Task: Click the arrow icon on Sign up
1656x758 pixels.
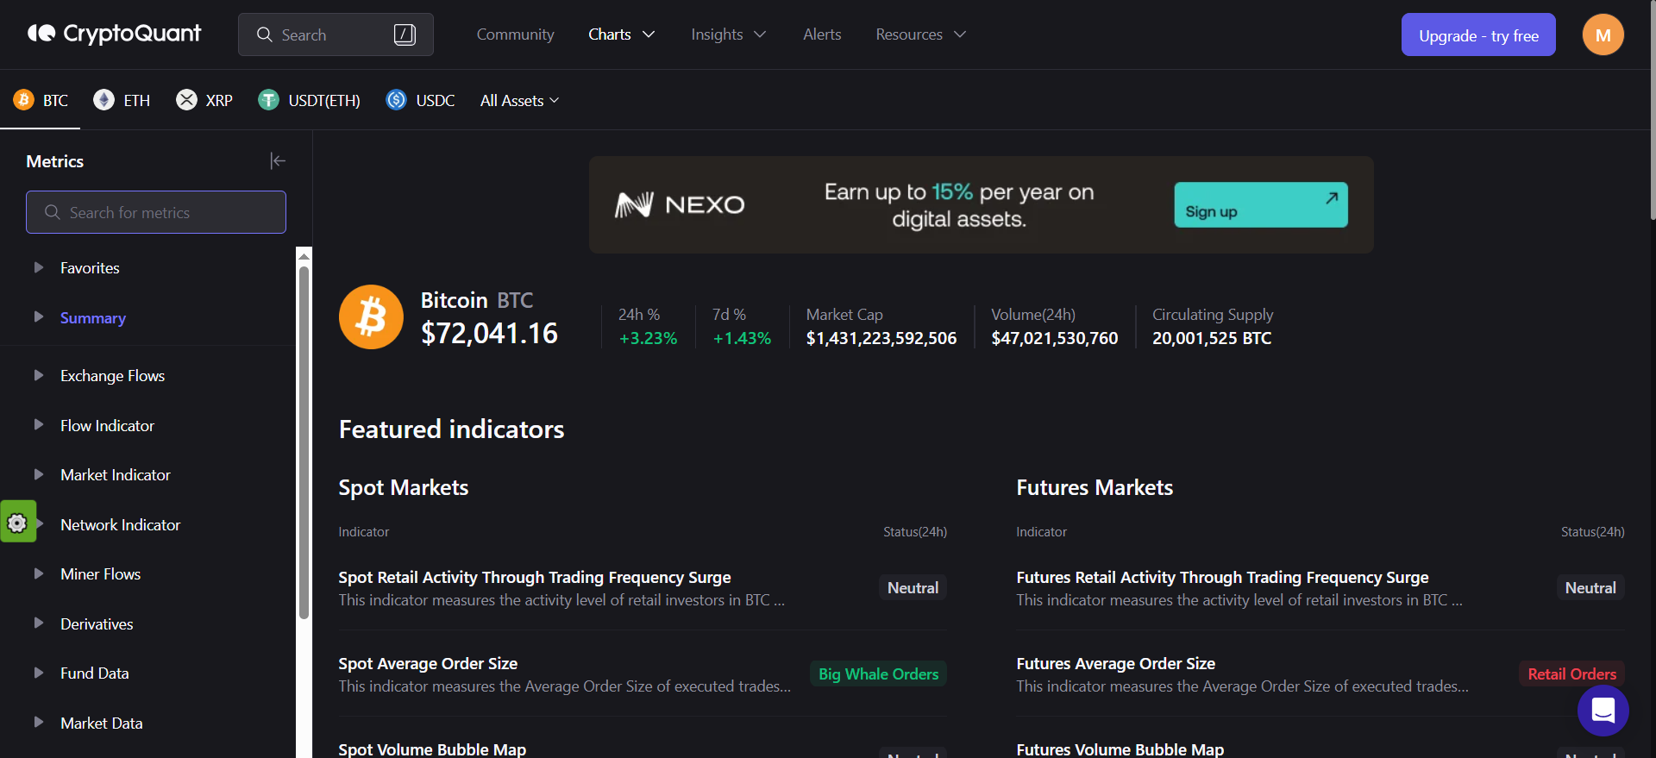Action: [1332, 197]
